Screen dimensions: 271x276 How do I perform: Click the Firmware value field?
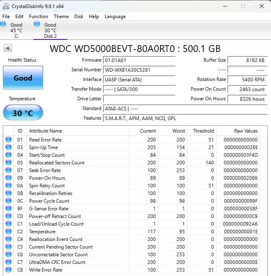tap(139, 60)
